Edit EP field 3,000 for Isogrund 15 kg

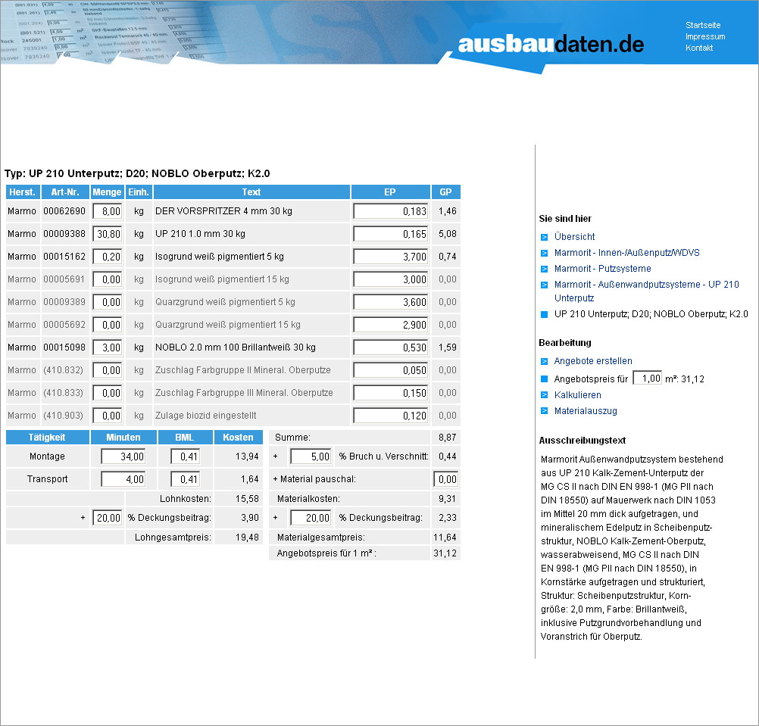(x=391, y=279)
